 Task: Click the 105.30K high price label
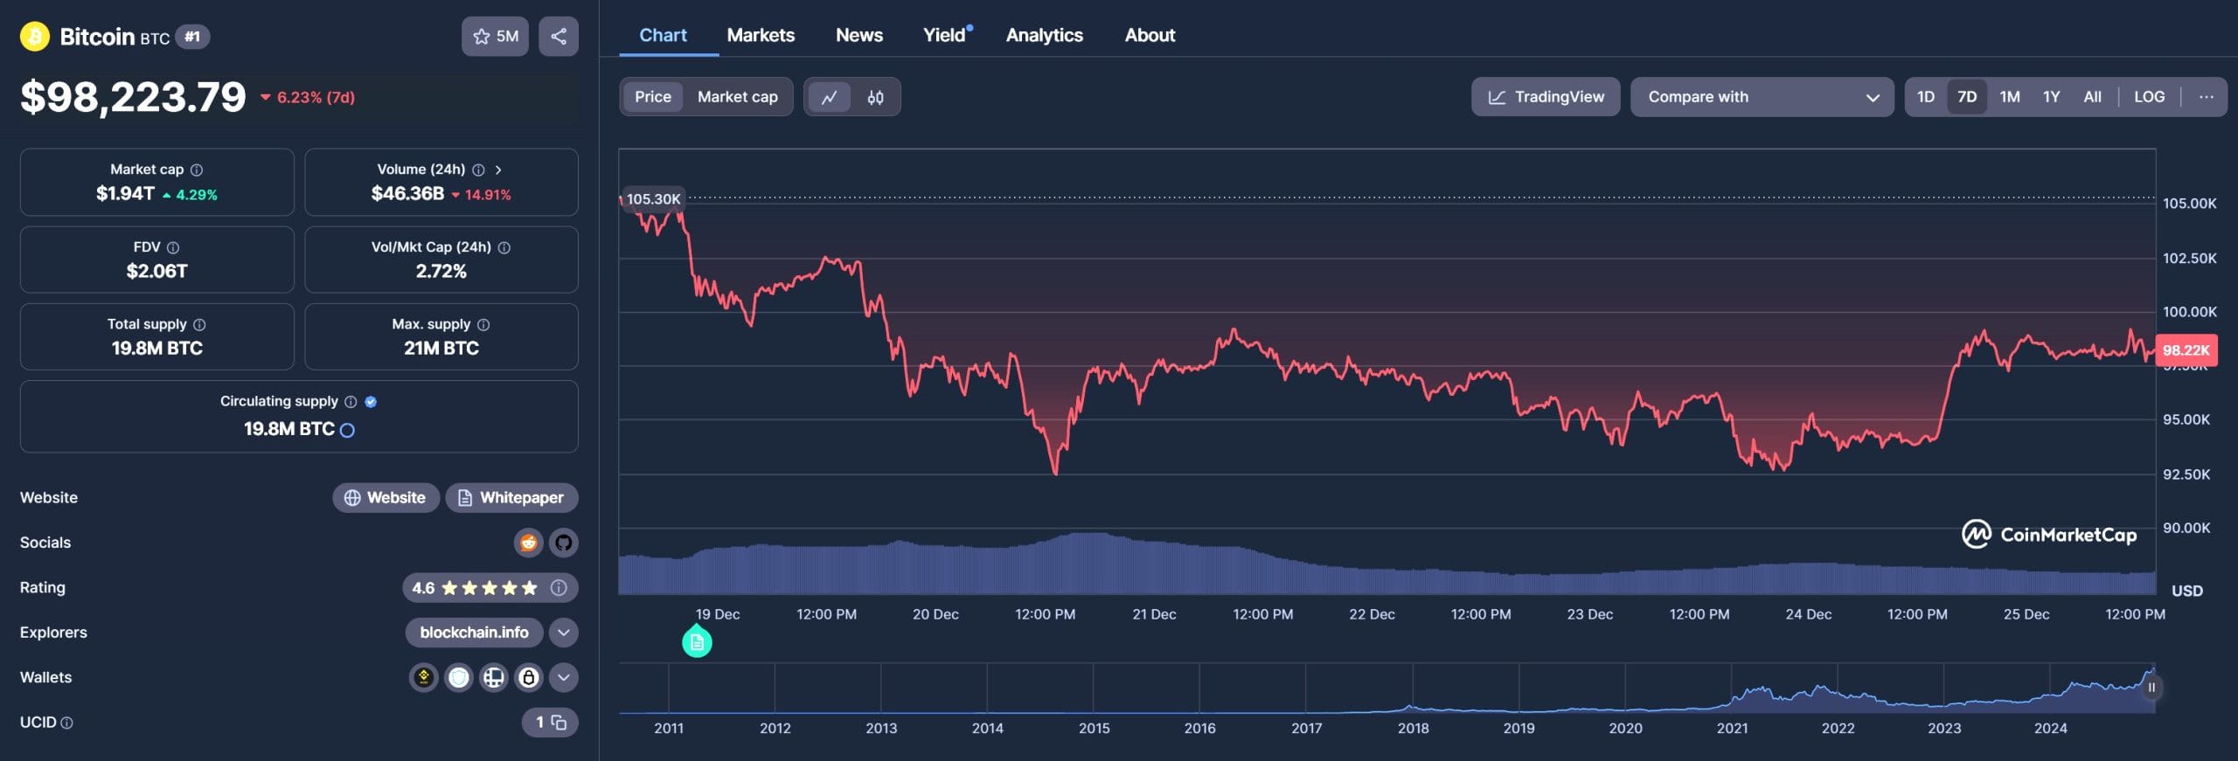click(653, 199)
